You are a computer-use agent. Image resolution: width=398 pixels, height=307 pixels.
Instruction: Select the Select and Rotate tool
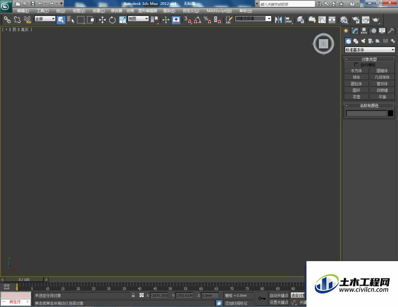(x=112, y=20)
